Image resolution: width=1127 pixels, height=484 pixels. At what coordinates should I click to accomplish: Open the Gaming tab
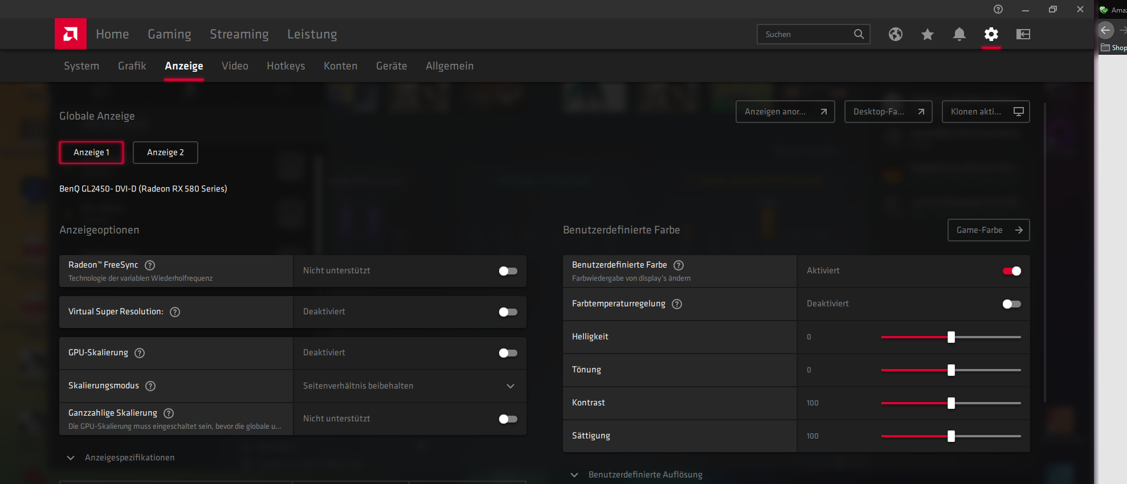(169, 34)
